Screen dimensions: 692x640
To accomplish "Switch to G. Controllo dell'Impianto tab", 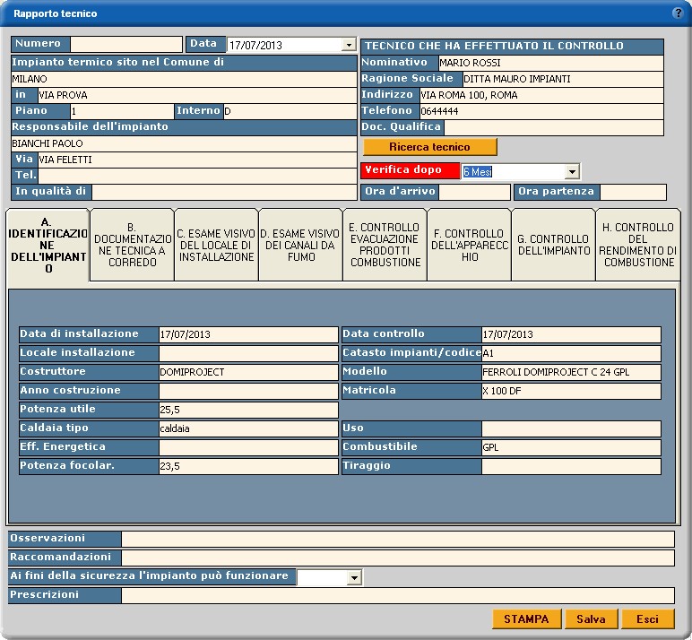I will coord(553,245).
